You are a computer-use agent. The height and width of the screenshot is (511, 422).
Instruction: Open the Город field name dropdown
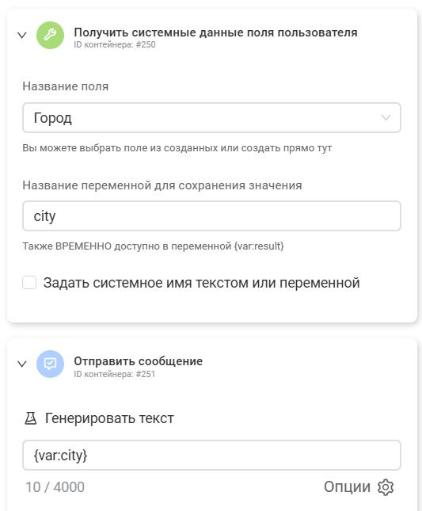(211, 117)
